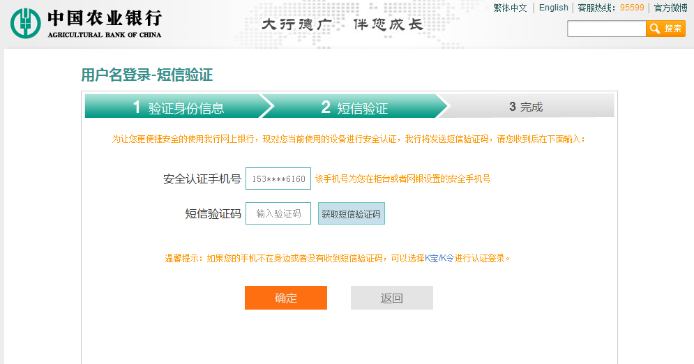
Task: Focus the 输入验证码 SMS code field
Action: 278,213
